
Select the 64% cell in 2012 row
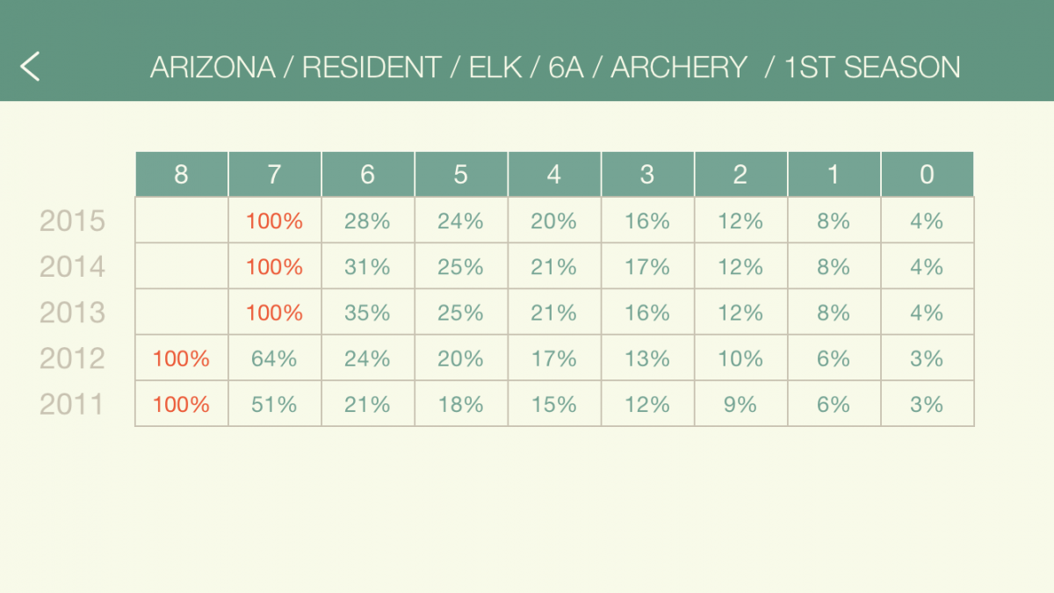pos(275,358)
